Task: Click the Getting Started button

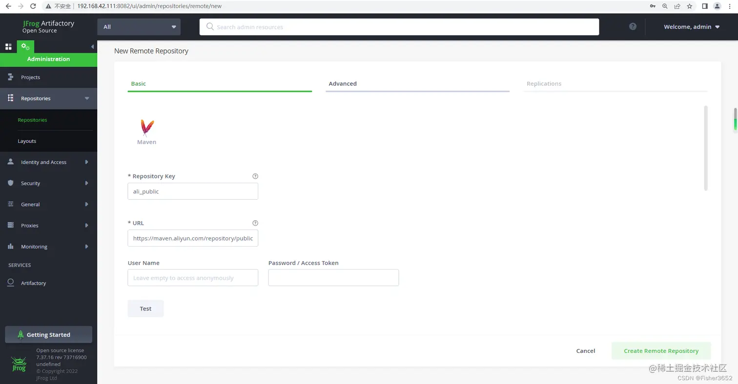Action: pyautogui.click(x=48, y=335)
